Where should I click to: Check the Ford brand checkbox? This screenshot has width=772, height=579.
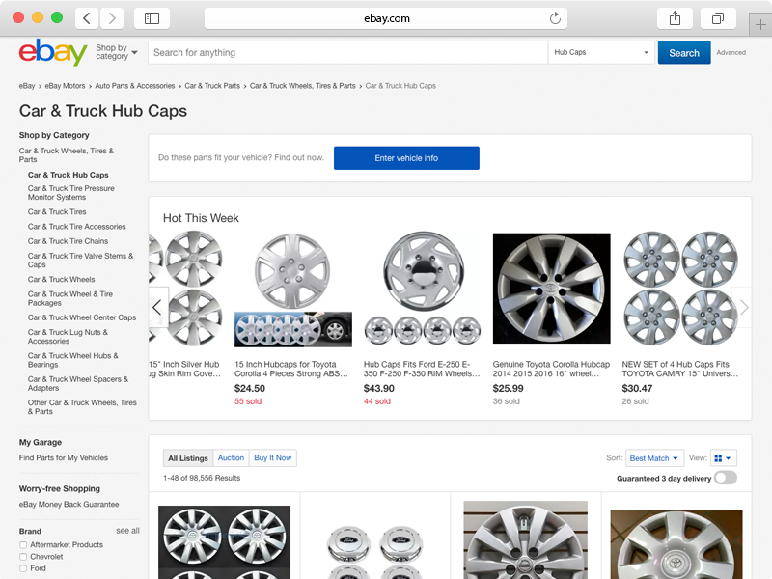tap(23, 568)
